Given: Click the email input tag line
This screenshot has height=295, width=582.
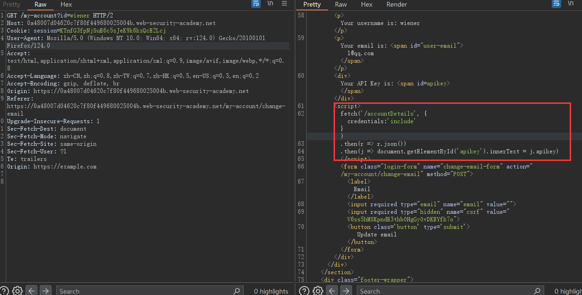Looking at the screenshot, I should point(431,204).
